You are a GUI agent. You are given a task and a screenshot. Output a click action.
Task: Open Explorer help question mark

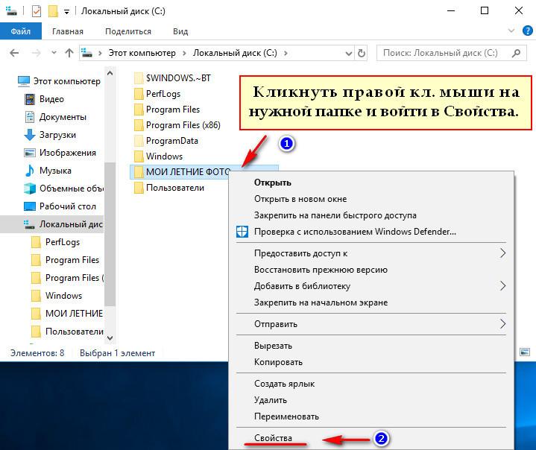(528, 31)
